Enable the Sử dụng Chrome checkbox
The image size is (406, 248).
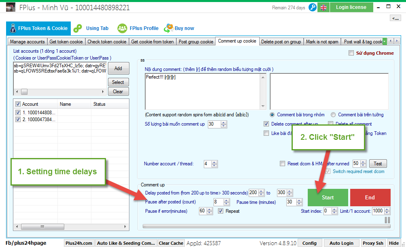351,53
